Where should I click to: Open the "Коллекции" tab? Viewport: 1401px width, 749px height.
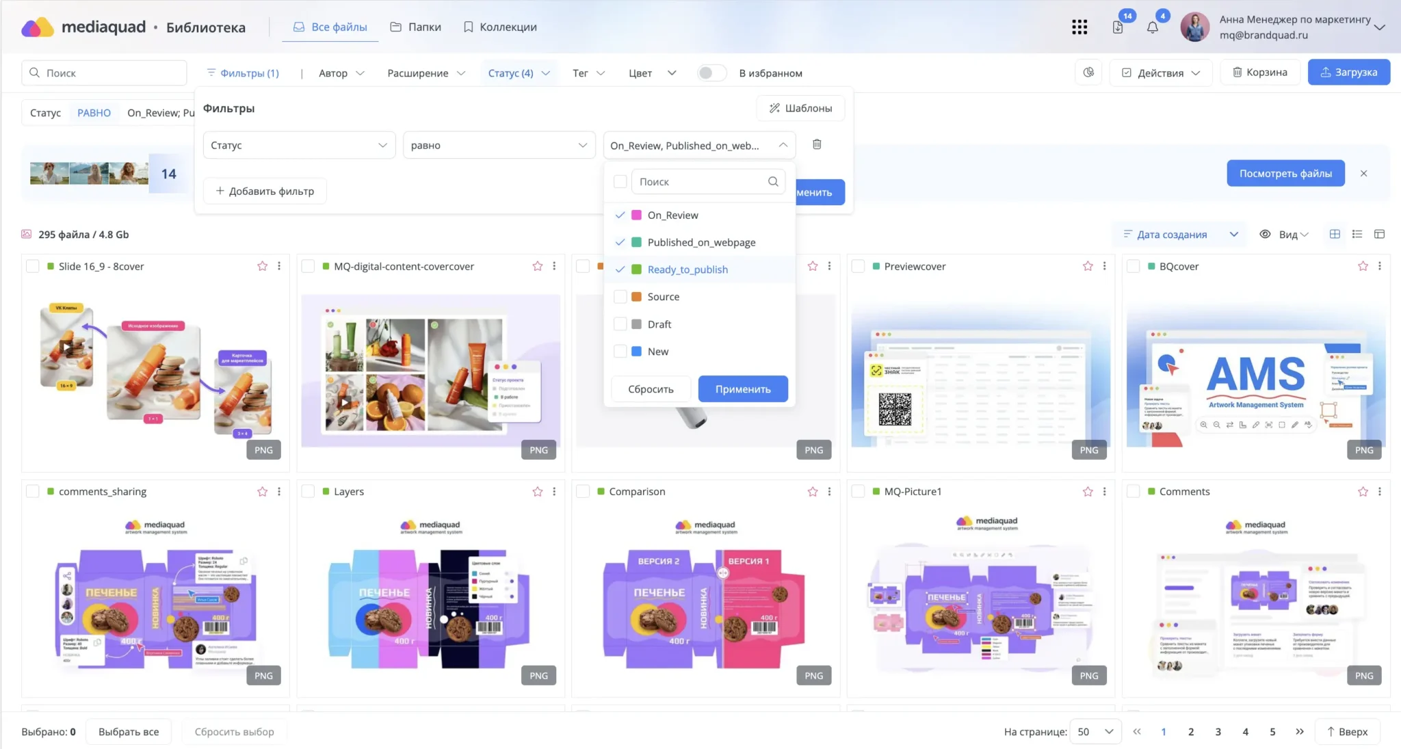(x=500, y=27)
